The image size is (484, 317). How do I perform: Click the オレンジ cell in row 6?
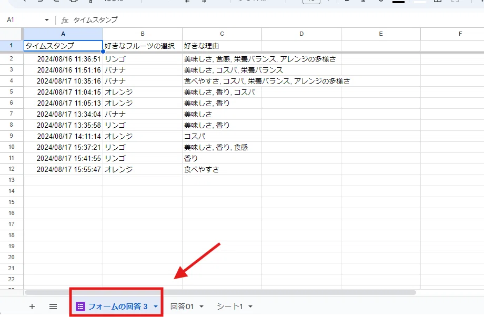pos(143,104)
